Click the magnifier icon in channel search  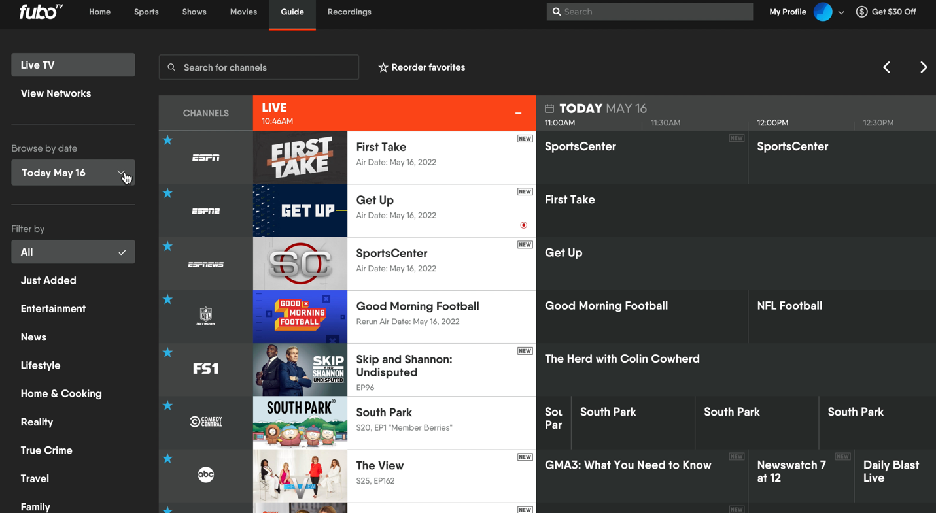coord(171,67)
